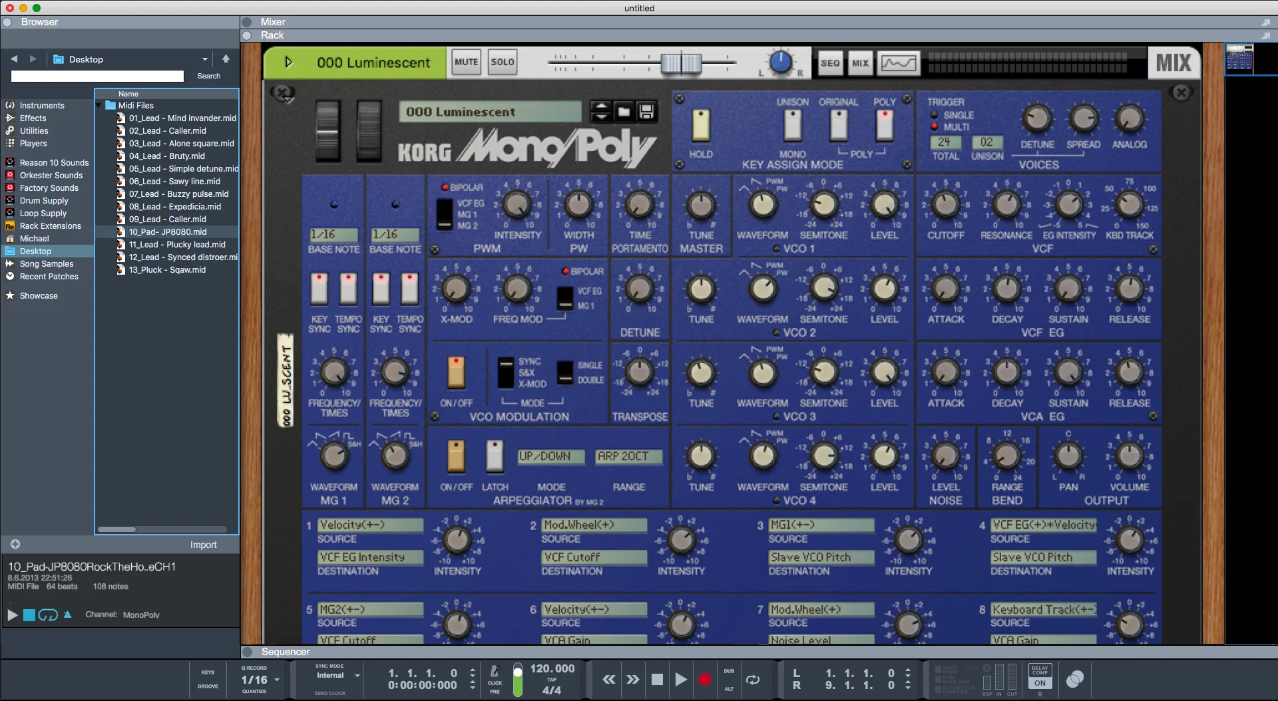Image resolution: width=1278 pixels, height=701 pixels.
Task: Select Effects in browser sidebar
Action: 33,118
